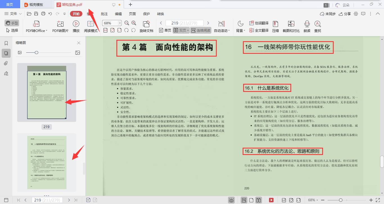
Task: Open the feedback comment icon in top right
Action: tap(363, 14)
